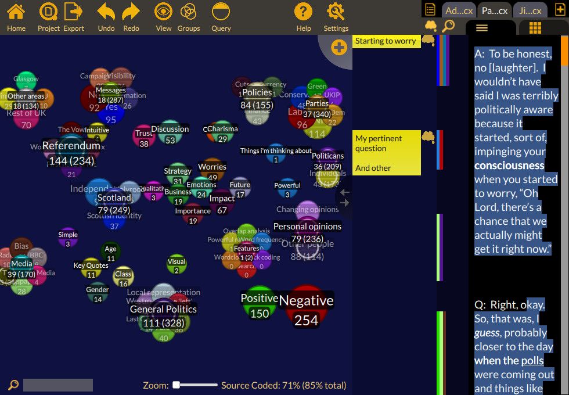Click the add quirk plus button on canvas
Screen dimensions: 569x395
pos(338,48)
